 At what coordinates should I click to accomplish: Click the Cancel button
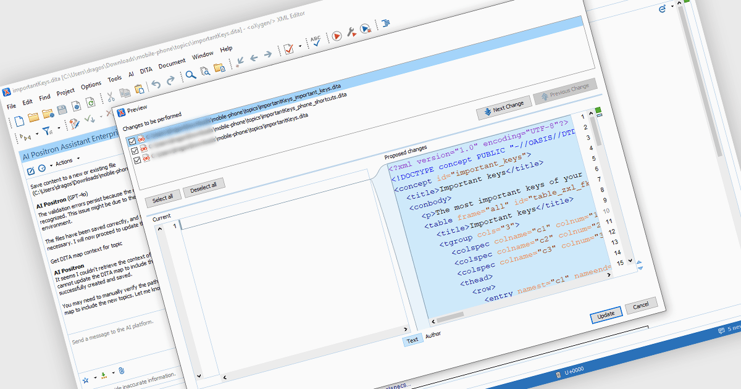point(641,304)
